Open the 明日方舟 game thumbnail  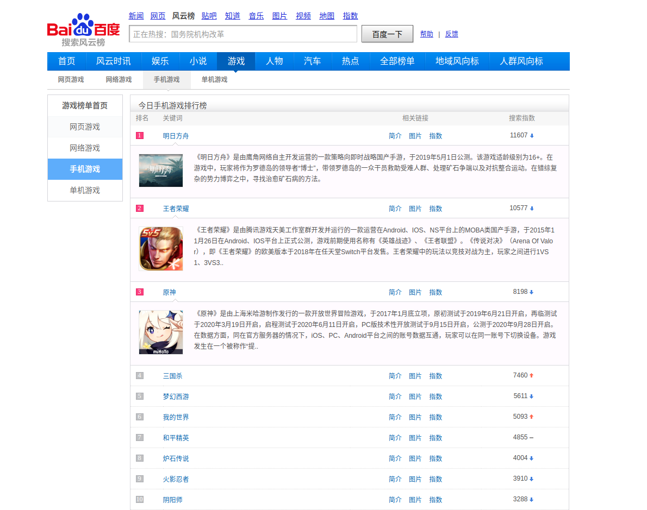point(161,171)
